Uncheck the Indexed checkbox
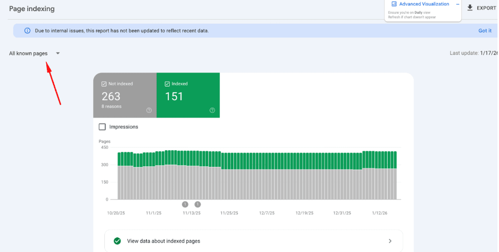The height and width of the screenshot is (252, 499). point(167,84)
